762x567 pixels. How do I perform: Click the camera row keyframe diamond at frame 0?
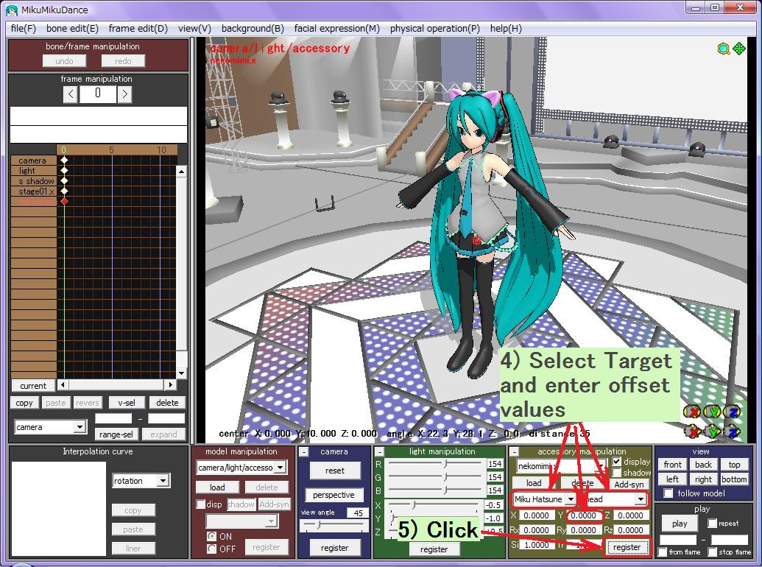[x=64, y=160]
